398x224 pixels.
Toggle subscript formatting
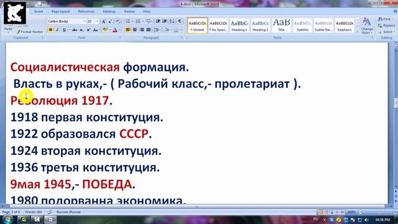click(x=81, y=30)
